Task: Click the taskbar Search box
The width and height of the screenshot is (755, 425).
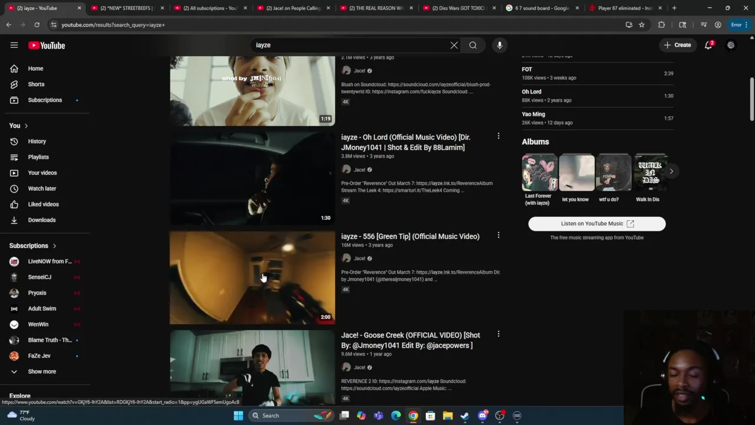Action: click(290, 416)
